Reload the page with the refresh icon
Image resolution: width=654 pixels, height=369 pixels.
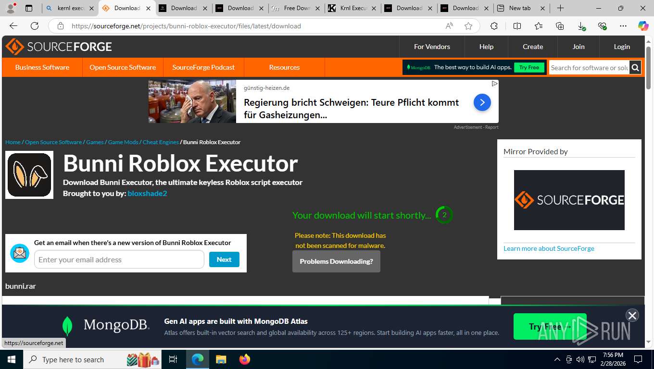pos(35,26)
